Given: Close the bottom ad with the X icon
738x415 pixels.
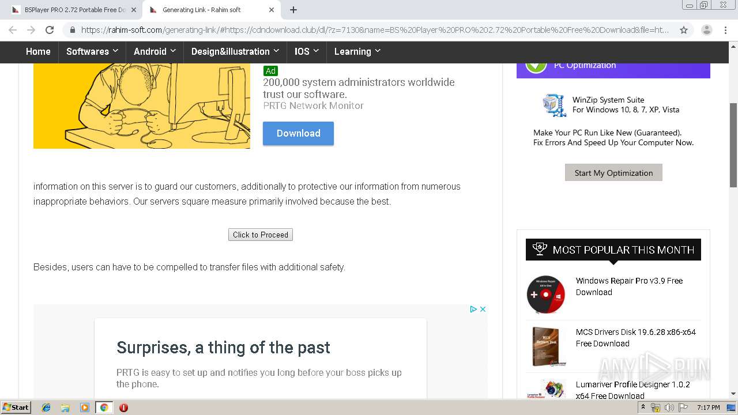Looking at the screenshot, I should (x=483, y=309).
